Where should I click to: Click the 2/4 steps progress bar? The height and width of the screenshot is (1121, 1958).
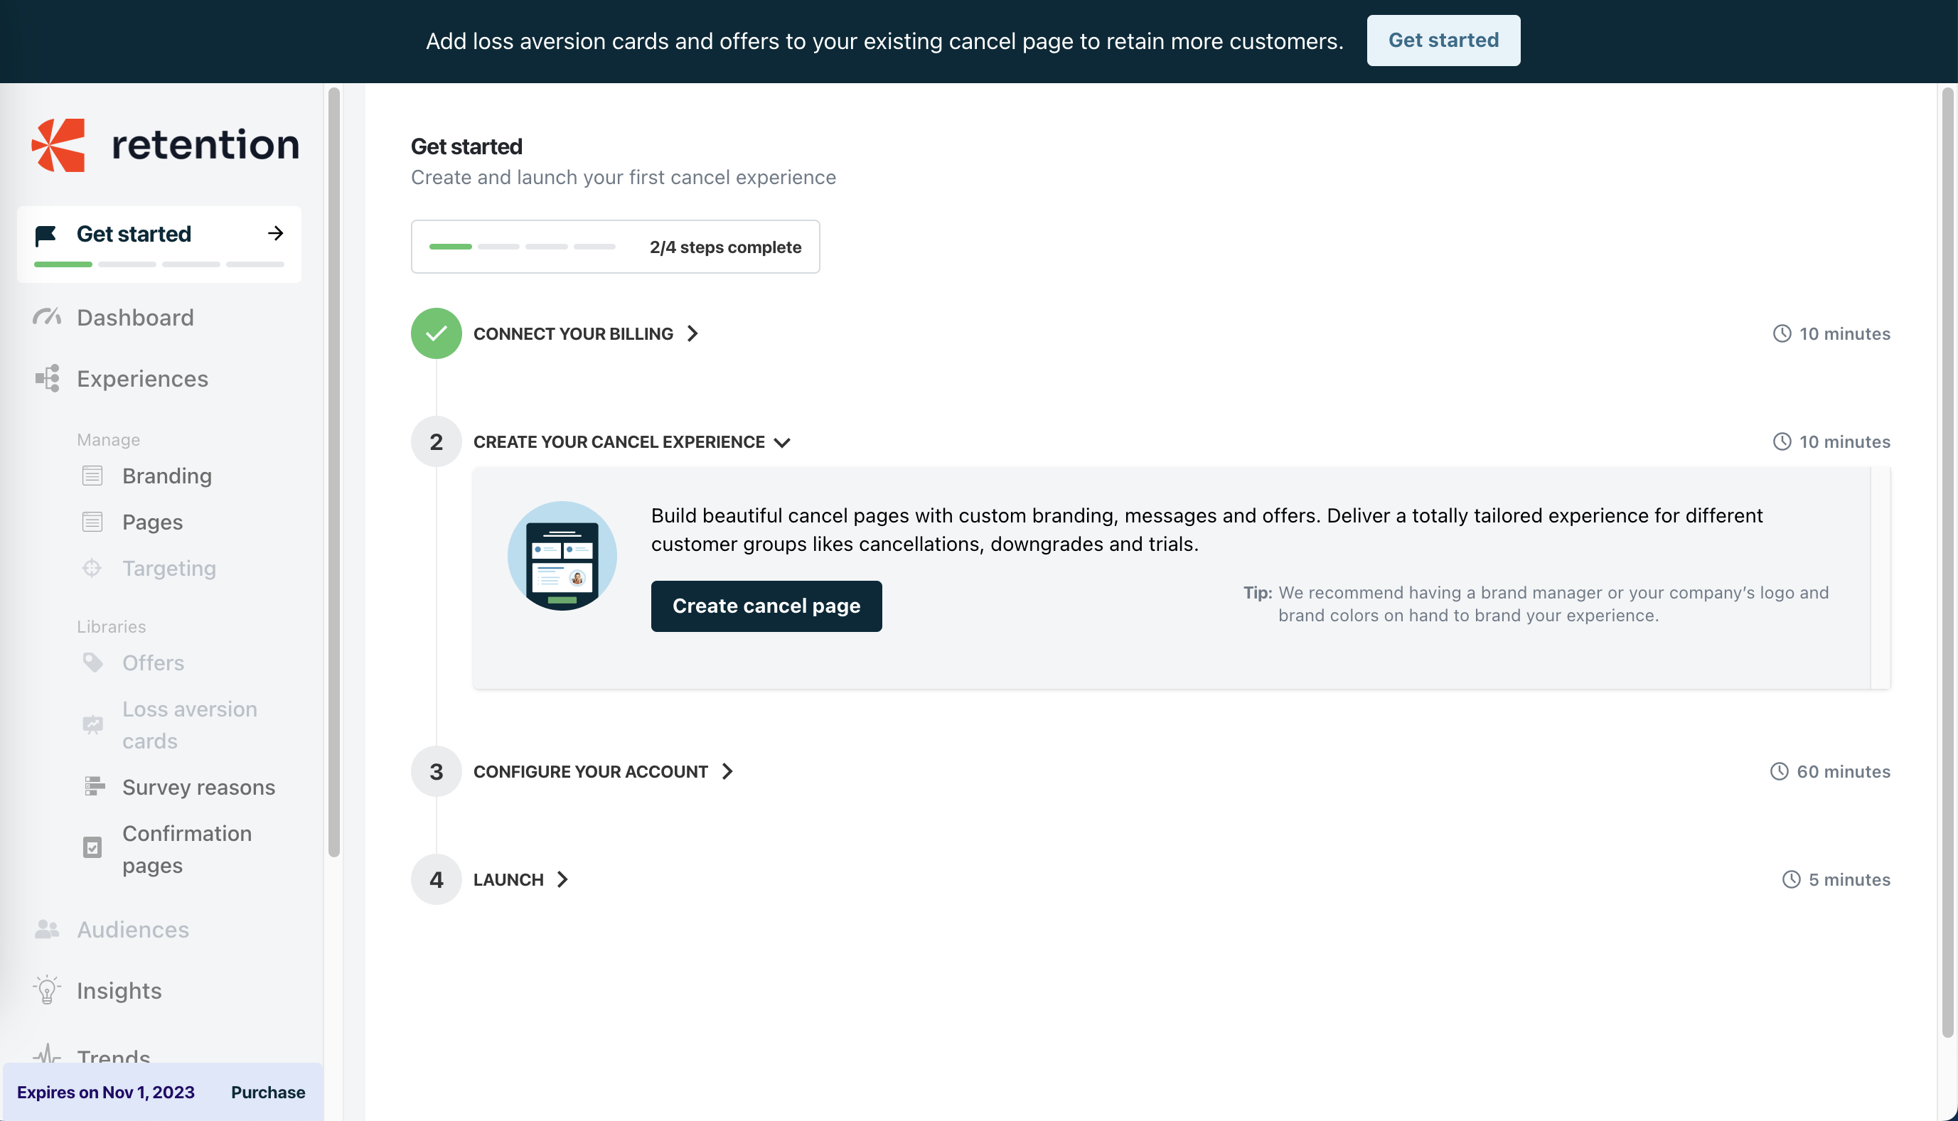[522, 247]
